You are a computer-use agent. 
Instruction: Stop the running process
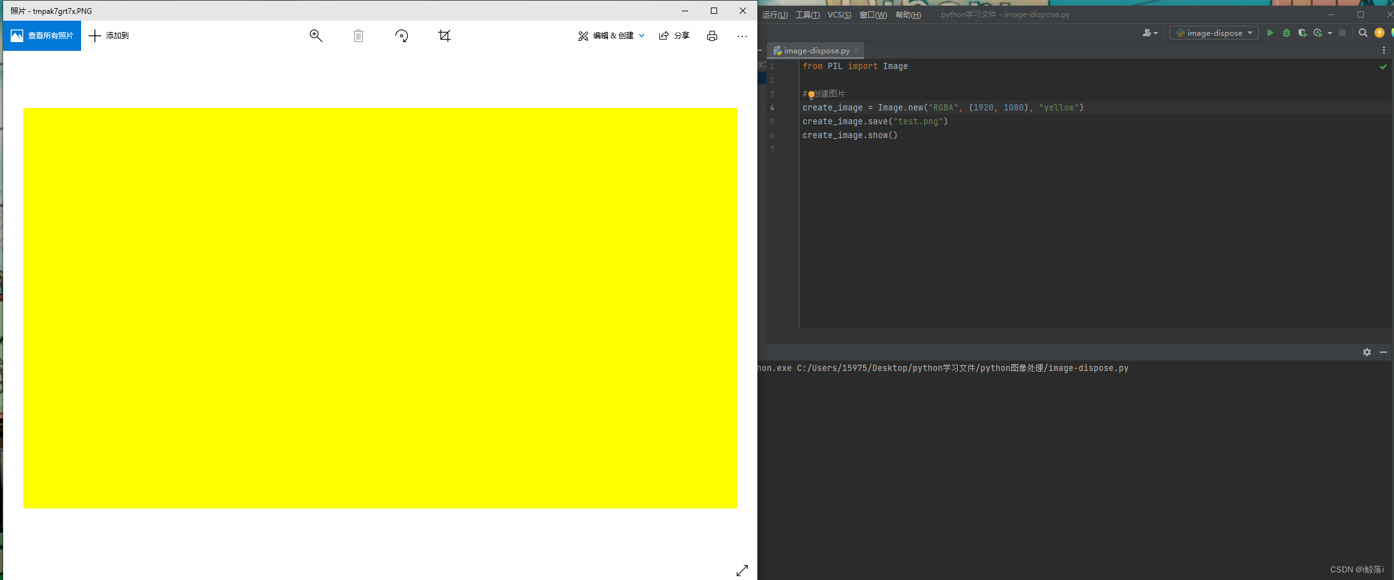1344,33
